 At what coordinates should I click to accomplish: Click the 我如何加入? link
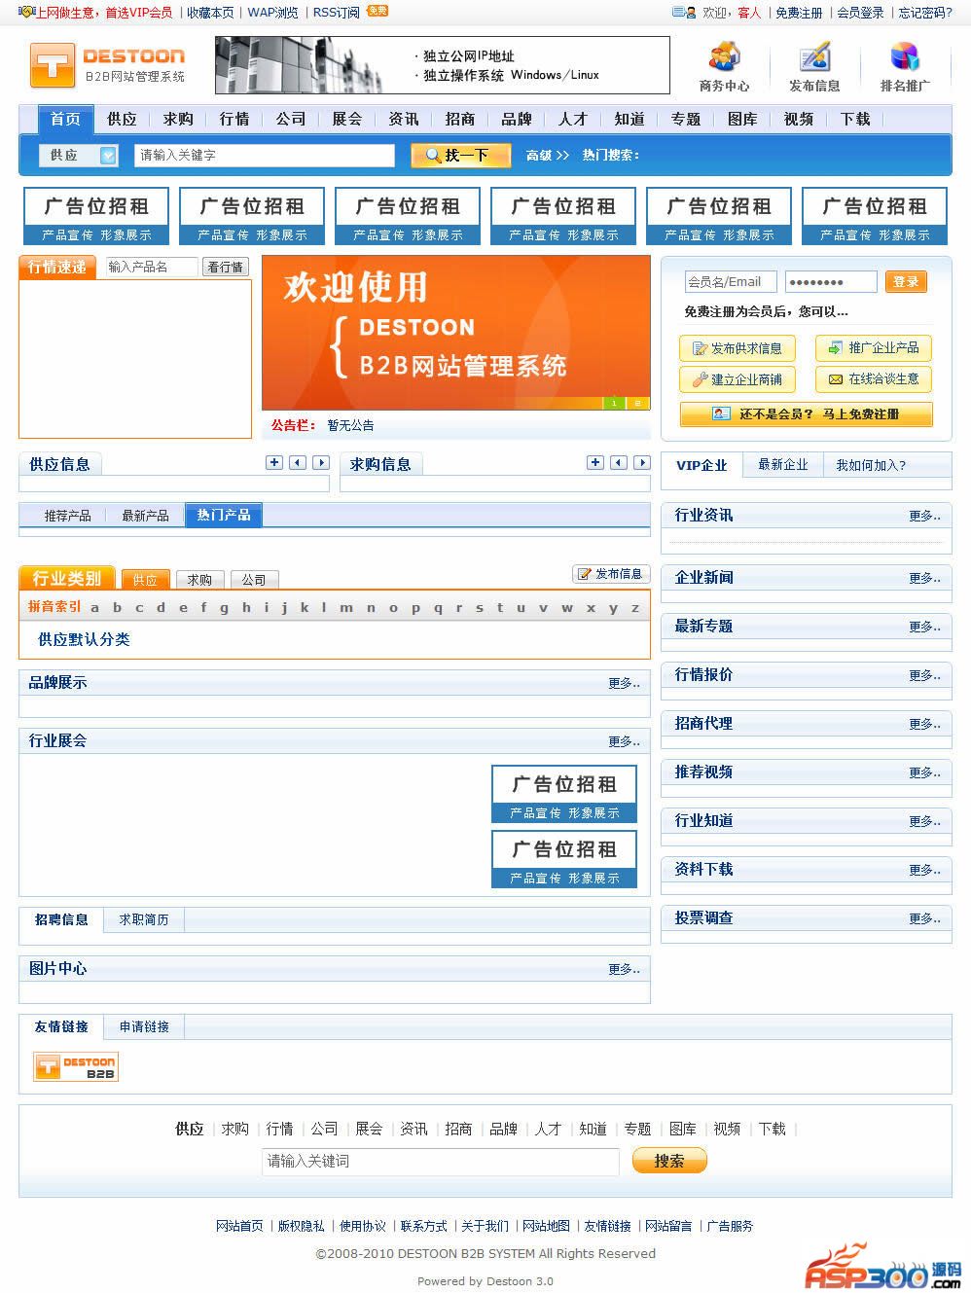point(871,465)
